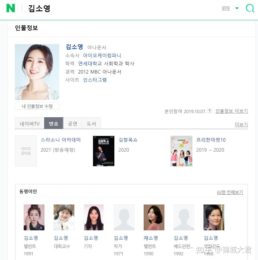Open the 프리한마켓10 poster thumbnail
Image resolution: width=258 pixels, height=260 pixels.
[x=181, y=151]
